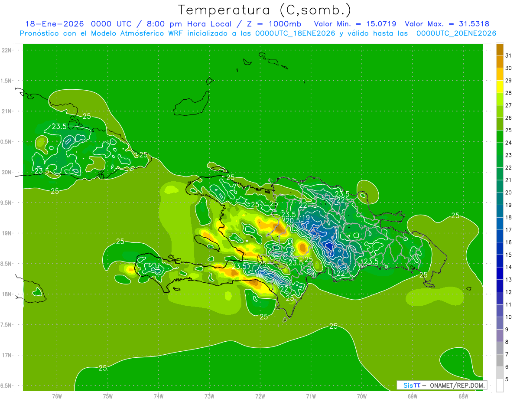The height and width of the screenshot is (402, 520).
Task: Click the legend value label "15"
Action: point(509,255)
